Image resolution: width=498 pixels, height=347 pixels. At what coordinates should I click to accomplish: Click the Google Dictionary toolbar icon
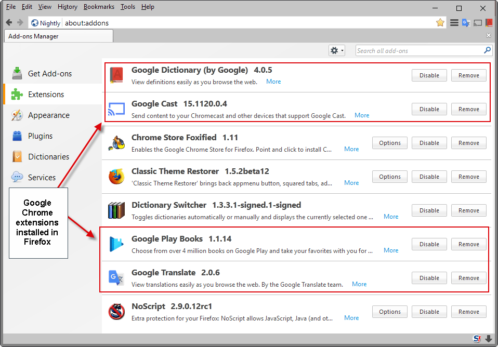click(x=489, y=23)
